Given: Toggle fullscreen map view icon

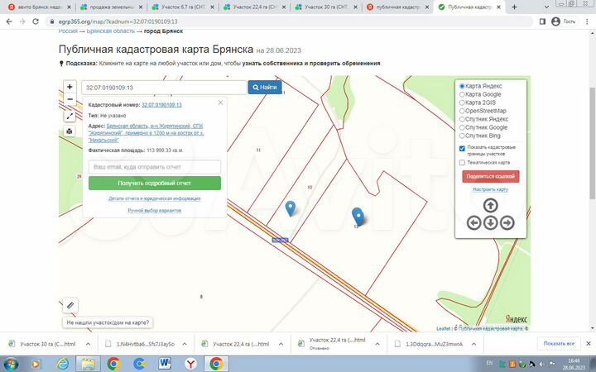Looking at the screenshot, I should click(70, 117).
